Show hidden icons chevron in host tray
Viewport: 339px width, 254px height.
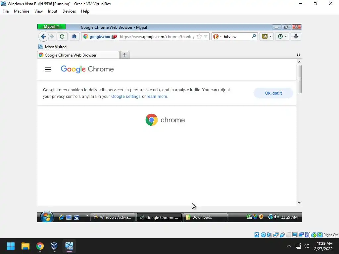[x=289, y=246]
